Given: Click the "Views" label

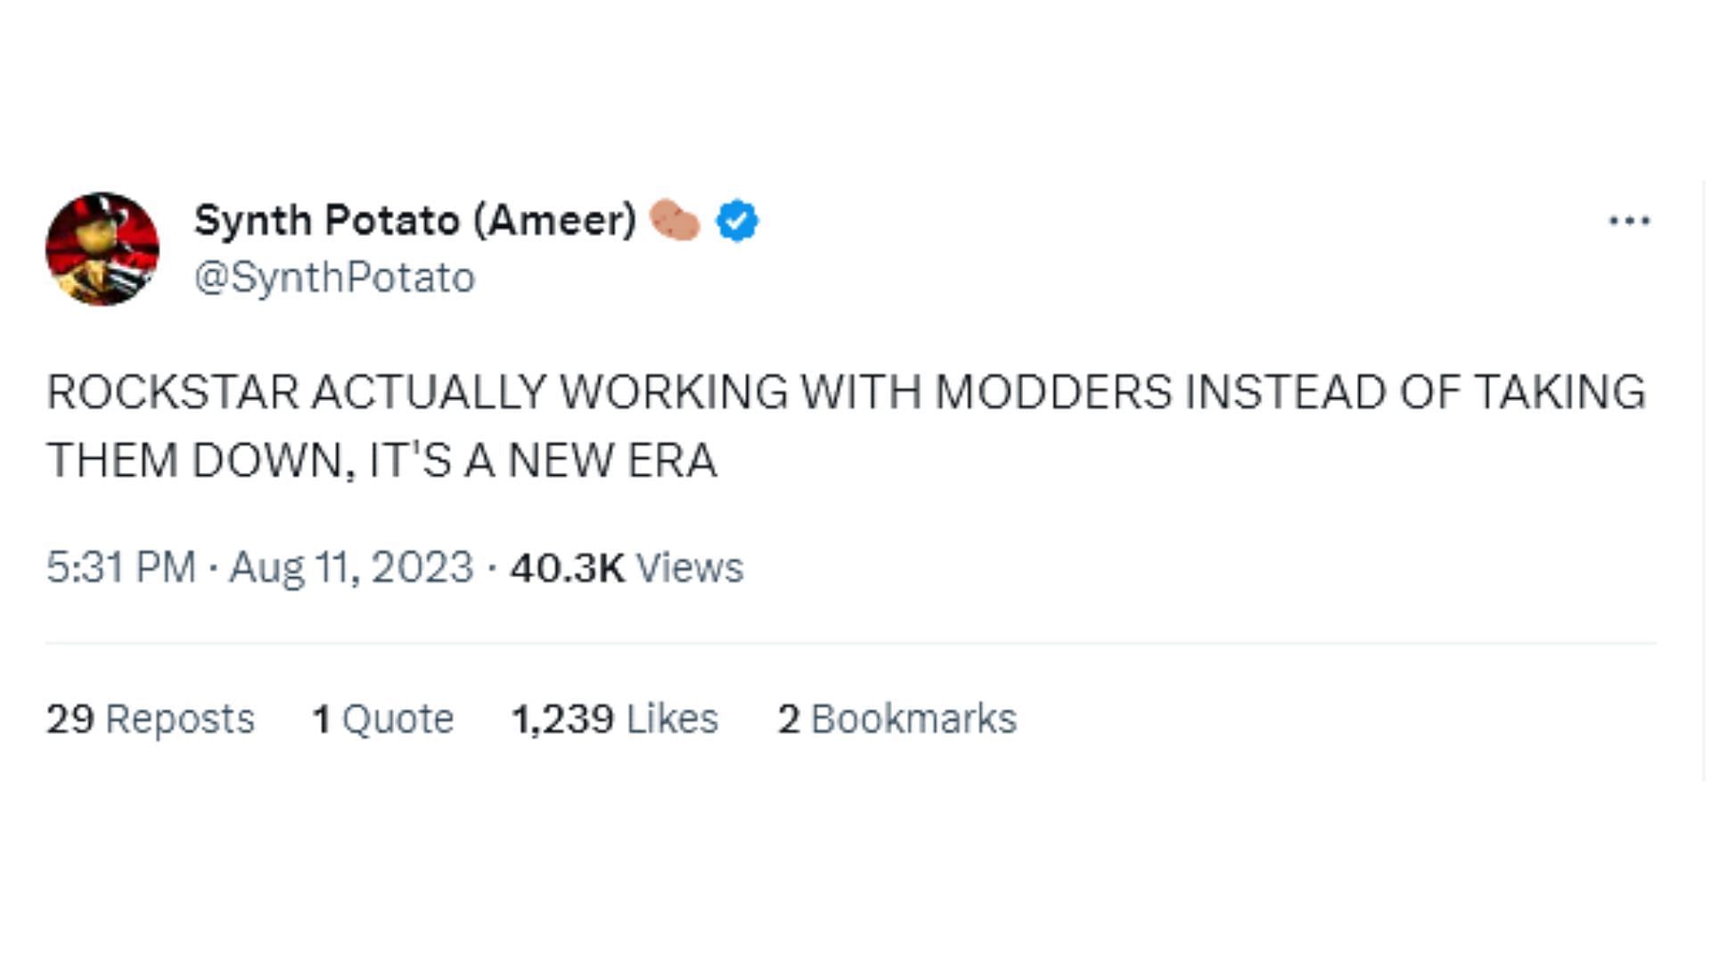Looking at the screenshot, I should coord(690,567).
